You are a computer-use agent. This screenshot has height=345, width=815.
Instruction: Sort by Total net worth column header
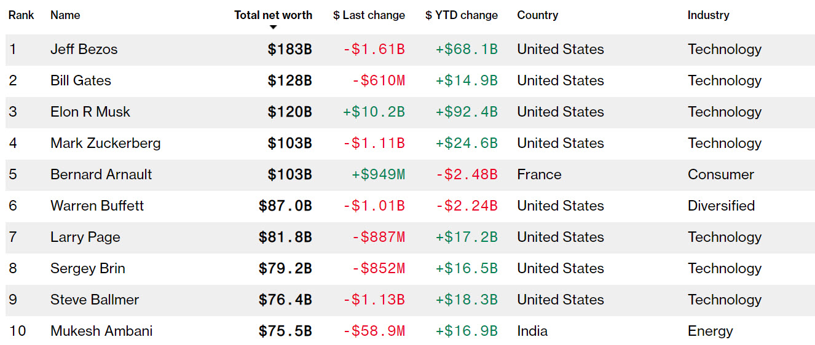click(273, 15)
